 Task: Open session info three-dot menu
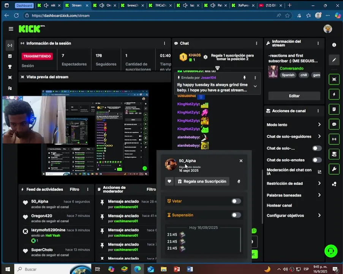click(x=164, y=43)
